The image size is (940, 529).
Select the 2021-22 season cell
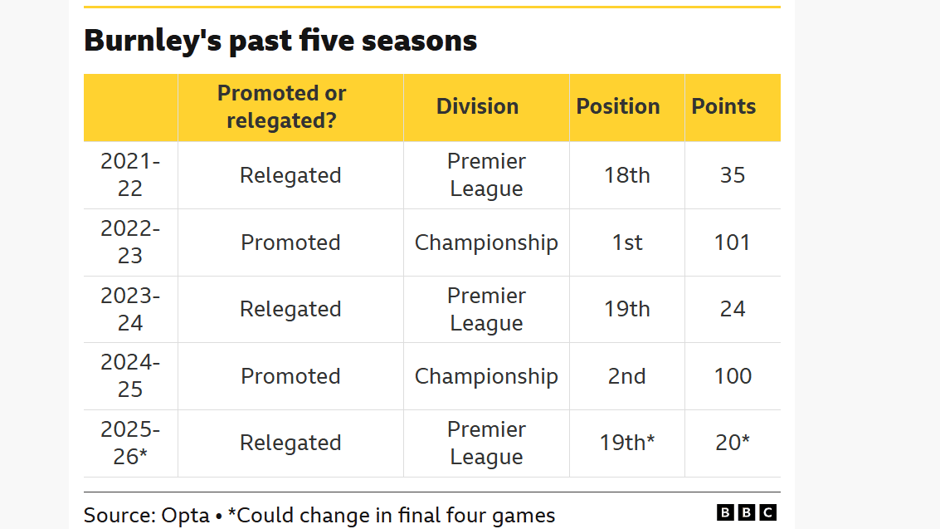click(x=130, y=175)
